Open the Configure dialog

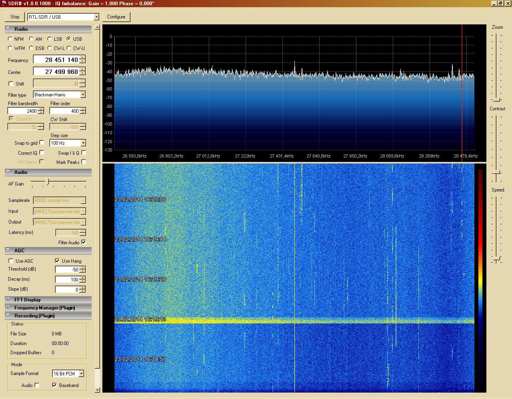116,17
